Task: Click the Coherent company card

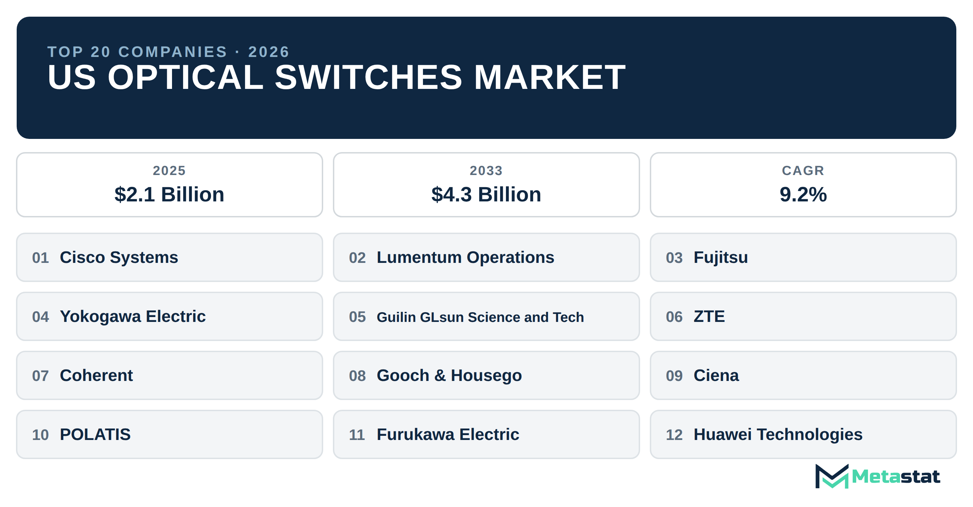Action: pos(170,376)
